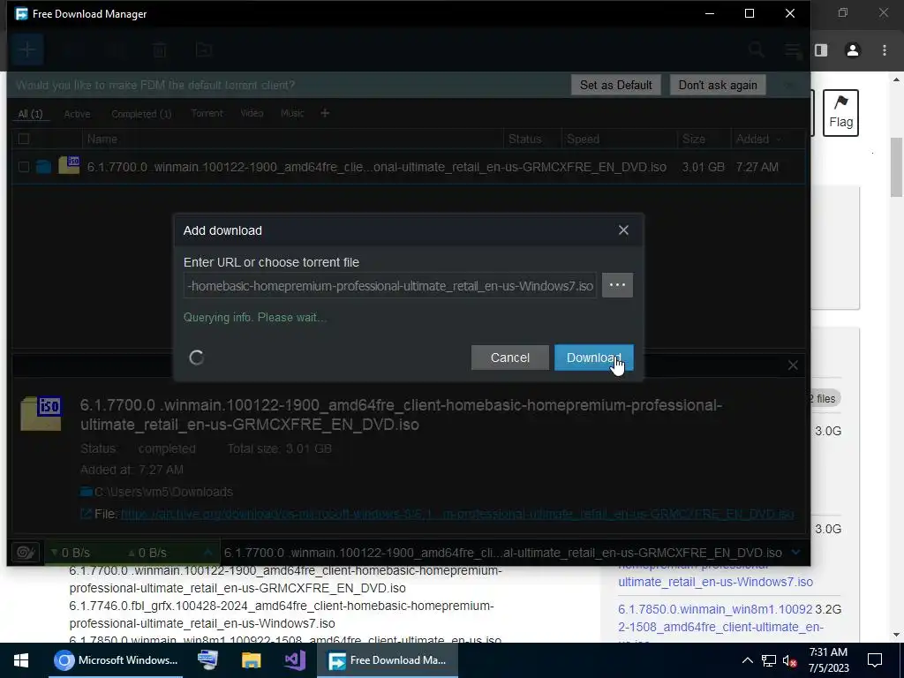Click the external link icon beside File
The image size is (904, 678).
click(86, 514)
